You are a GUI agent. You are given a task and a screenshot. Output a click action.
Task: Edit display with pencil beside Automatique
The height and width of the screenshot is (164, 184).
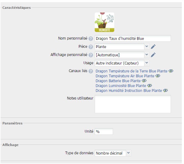[x=153, y=55]
